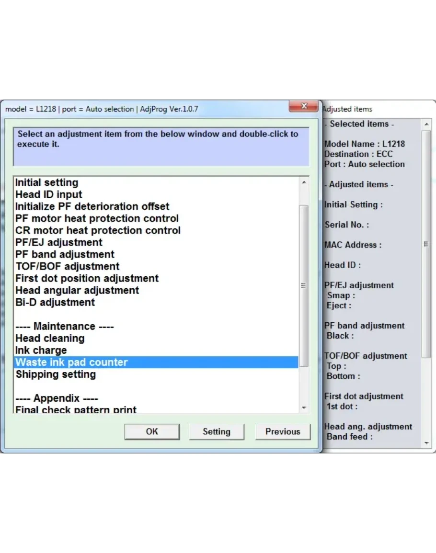Select Head ID input entry
This screenshot has height=553, width=436.
(x=49, y=195)
